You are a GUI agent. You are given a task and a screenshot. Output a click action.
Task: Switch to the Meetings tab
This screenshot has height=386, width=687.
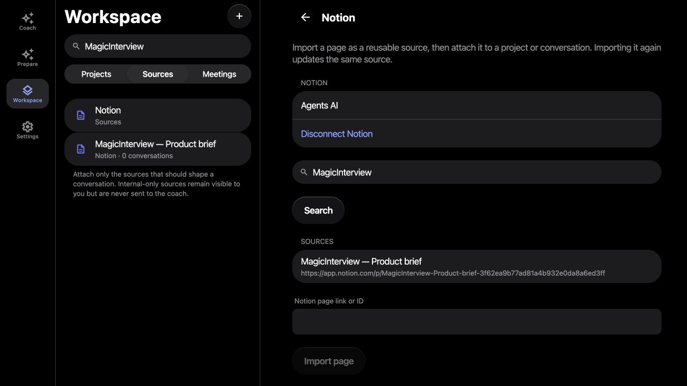[x=219, y=74]
